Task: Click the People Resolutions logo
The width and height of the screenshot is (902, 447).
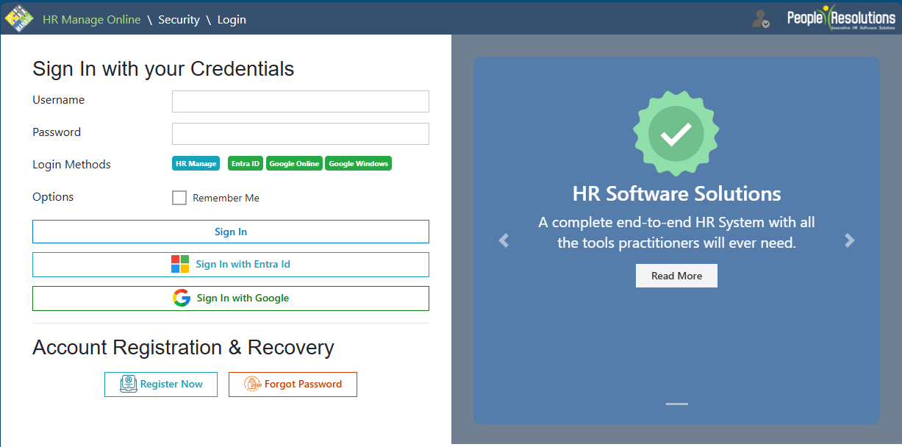Action: pyautogui.click(x=841, y=18)
